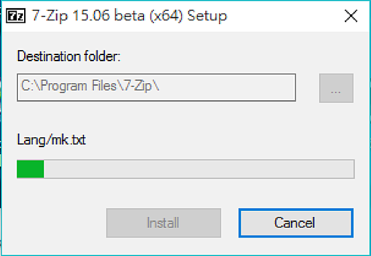Click the Cancel button
Viewport: 371px width, 256px height.
[296, 223]
